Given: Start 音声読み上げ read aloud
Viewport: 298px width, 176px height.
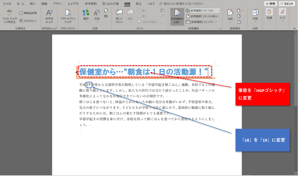Looking at the screenshot, I should tap(49, 16).
